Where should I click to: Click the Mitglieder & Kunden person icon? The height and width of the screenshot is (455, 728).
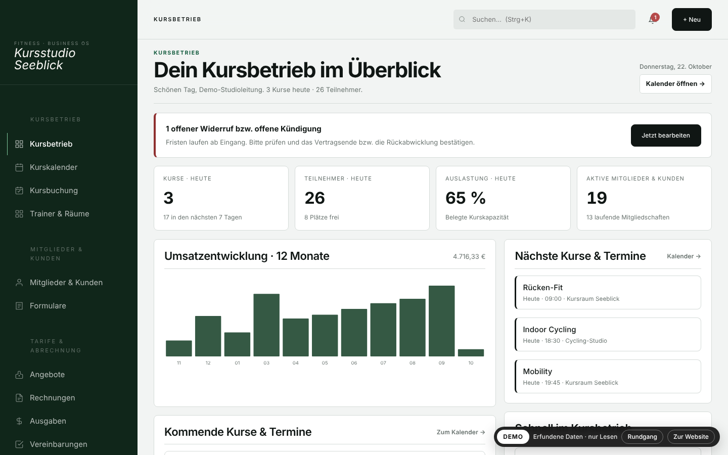(19, 283)
